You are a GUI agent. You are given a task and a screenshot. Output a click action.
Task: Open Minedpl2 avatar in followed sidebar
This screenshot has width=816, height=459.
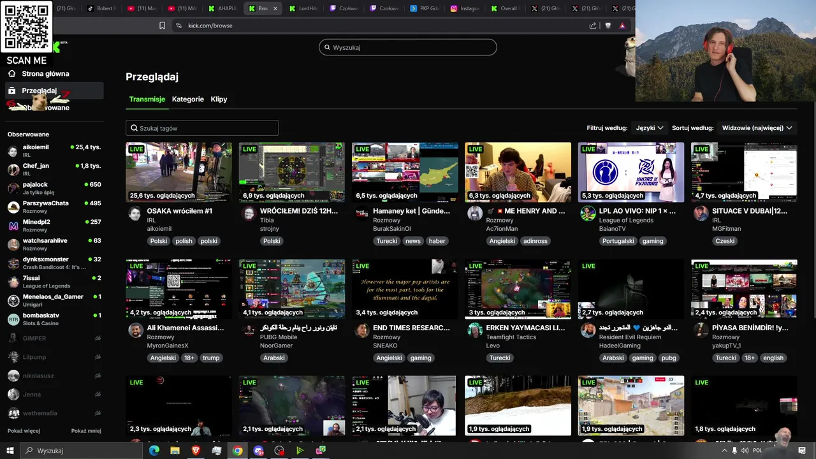pyautogui.click(x=13, y=226)
